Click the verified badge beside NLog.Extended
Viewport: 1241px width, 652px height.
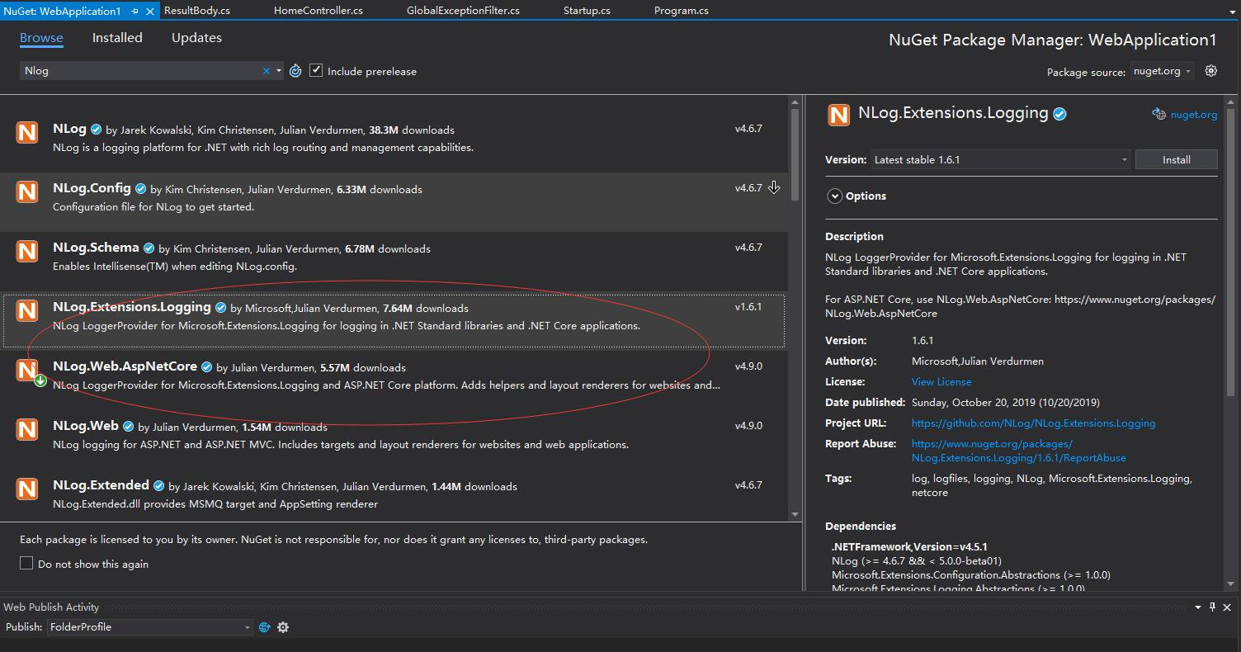158,486
